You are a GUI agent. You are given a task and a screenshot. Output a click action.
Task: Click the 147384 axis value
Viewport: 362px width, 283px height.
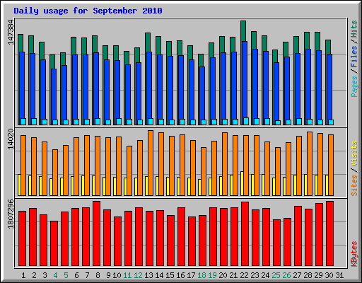click(11, 33)
